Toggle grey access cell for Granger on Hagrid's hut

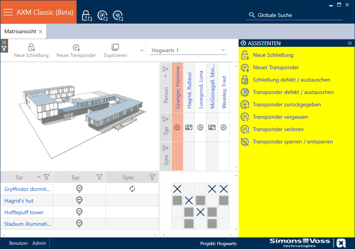177,200
